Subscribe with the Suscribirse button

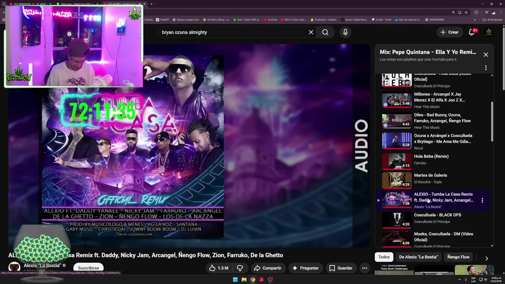coord(88,268)
